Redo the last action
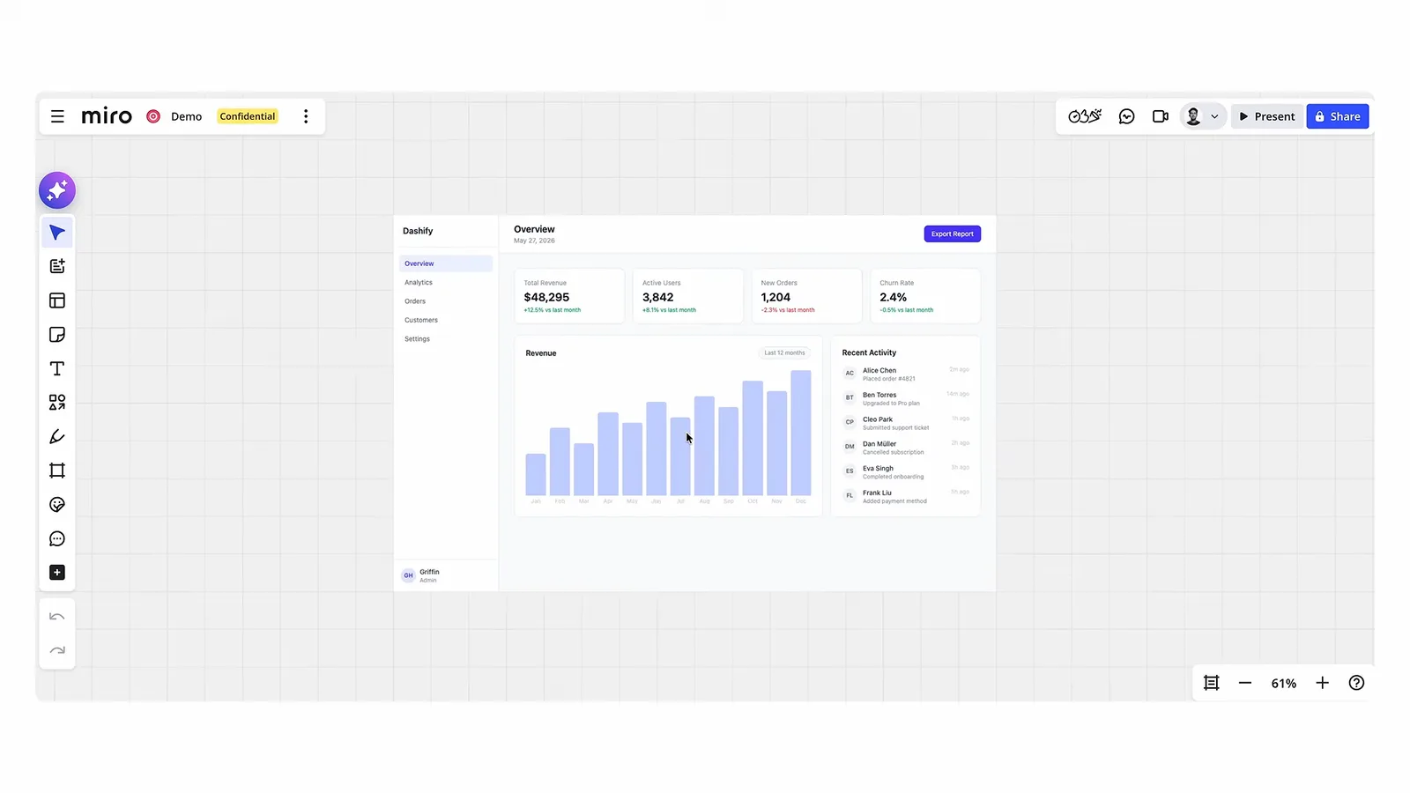Viewport: 1410px width, 793px height. point(57,650)
